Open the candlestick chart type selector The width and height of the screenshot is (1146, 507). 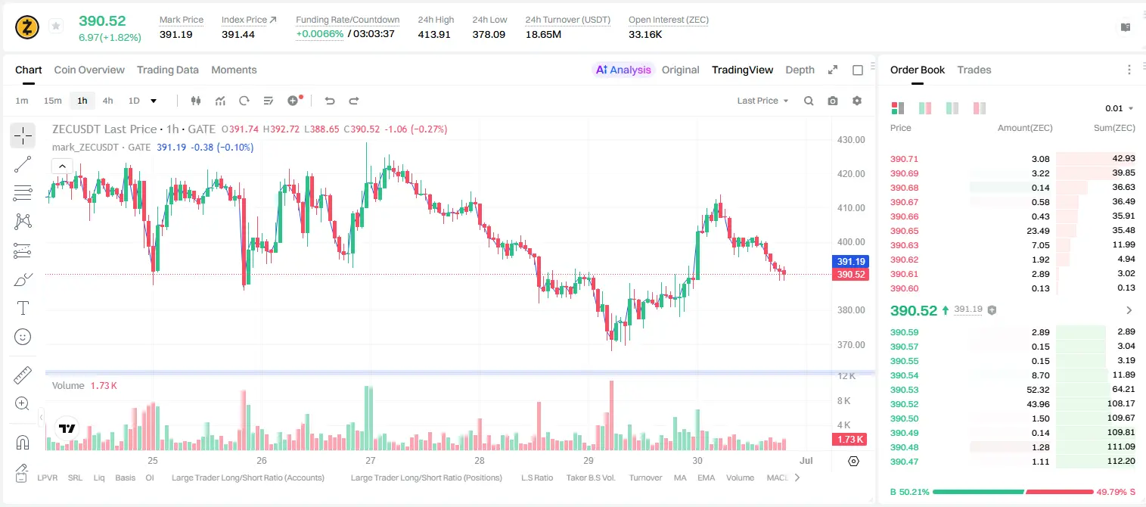[197, 101]
